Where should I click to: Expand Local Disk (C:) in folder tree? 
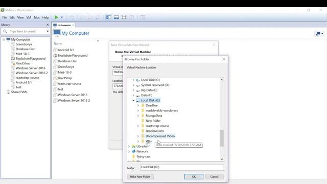click(133, 80)
